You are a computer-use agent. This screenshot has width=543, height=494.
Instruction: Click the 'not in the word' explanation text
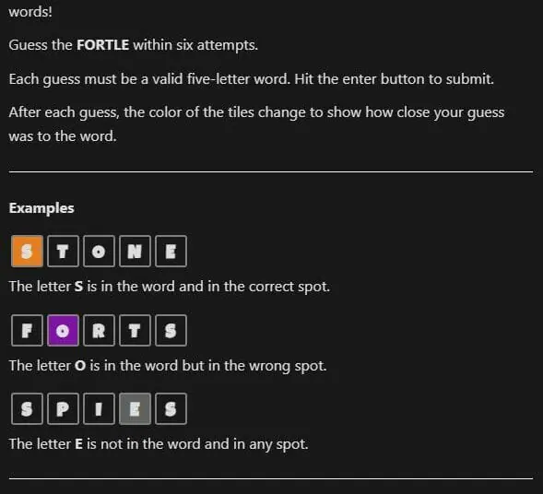point(159,444)
